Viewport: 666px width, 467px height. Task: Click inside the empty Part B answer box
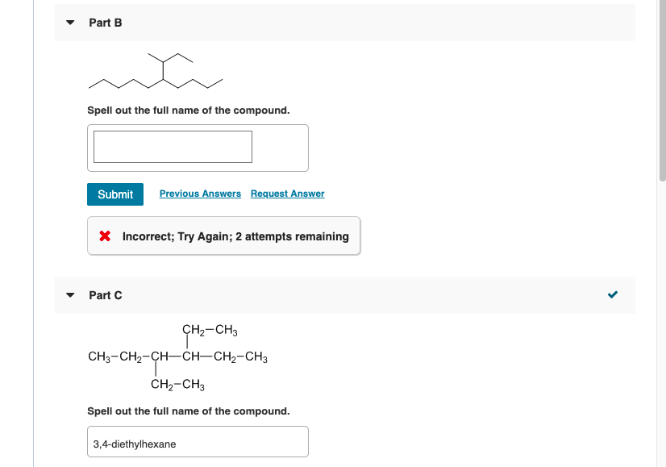[173, 146]
